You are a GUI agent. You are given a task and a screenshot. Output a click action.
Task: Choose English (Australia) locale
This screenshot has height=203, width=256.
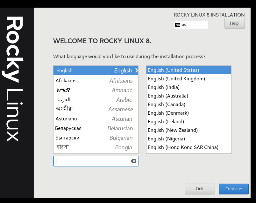pyautogui.click(x=189, y=96)
